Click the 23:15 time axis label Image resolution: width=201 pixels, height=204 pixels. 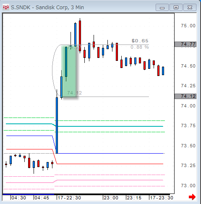tap(134, 198)
